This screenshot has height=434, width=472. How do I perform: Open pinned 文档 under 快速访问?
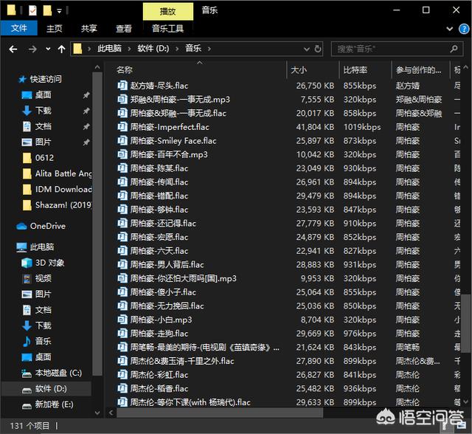point(43,126)
